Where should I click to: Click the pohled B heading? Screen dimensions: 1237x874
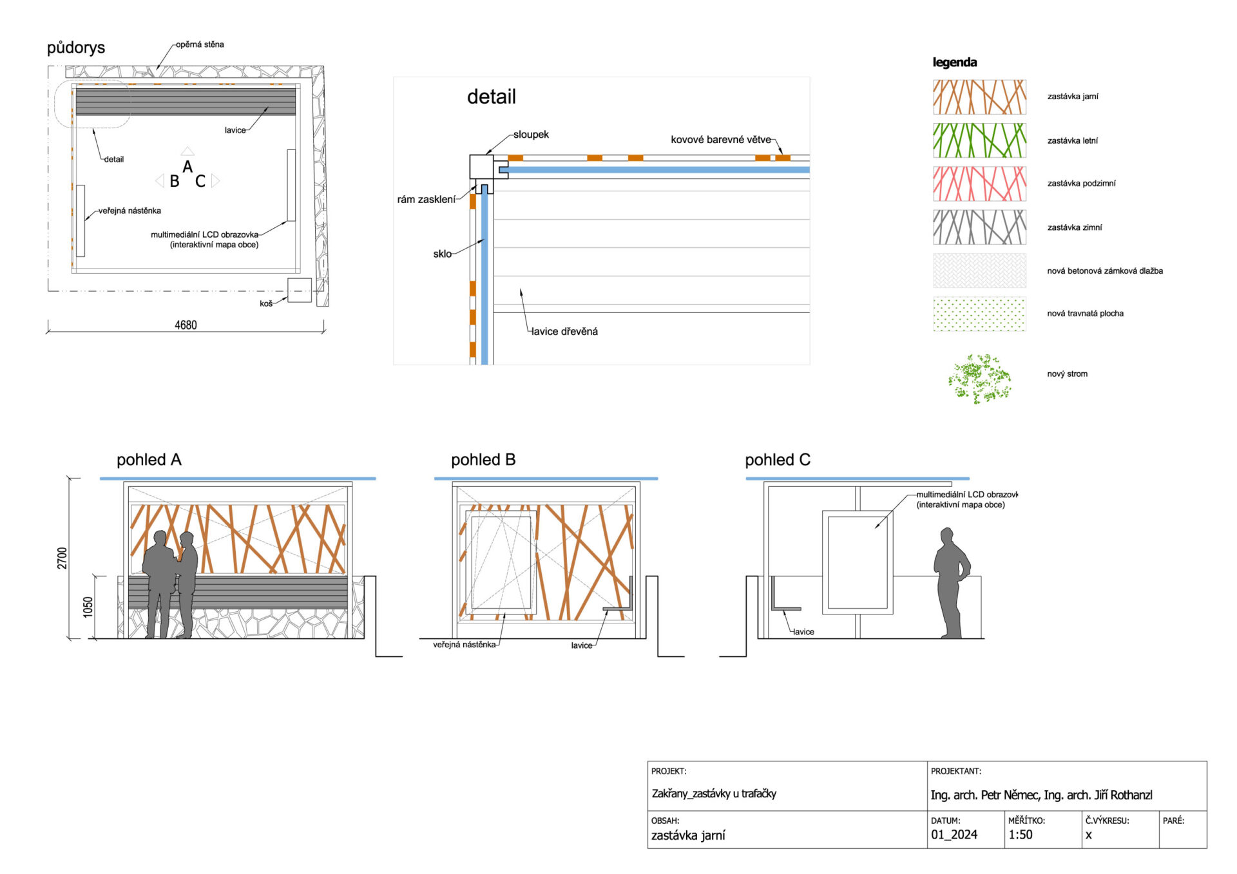pyautogui.click(x=483, y=460)
